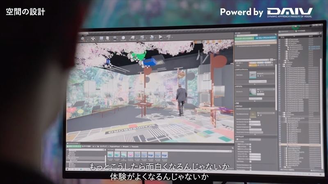Open the Material asset picker dropdown
328x184 pixels.
(266, 89)
